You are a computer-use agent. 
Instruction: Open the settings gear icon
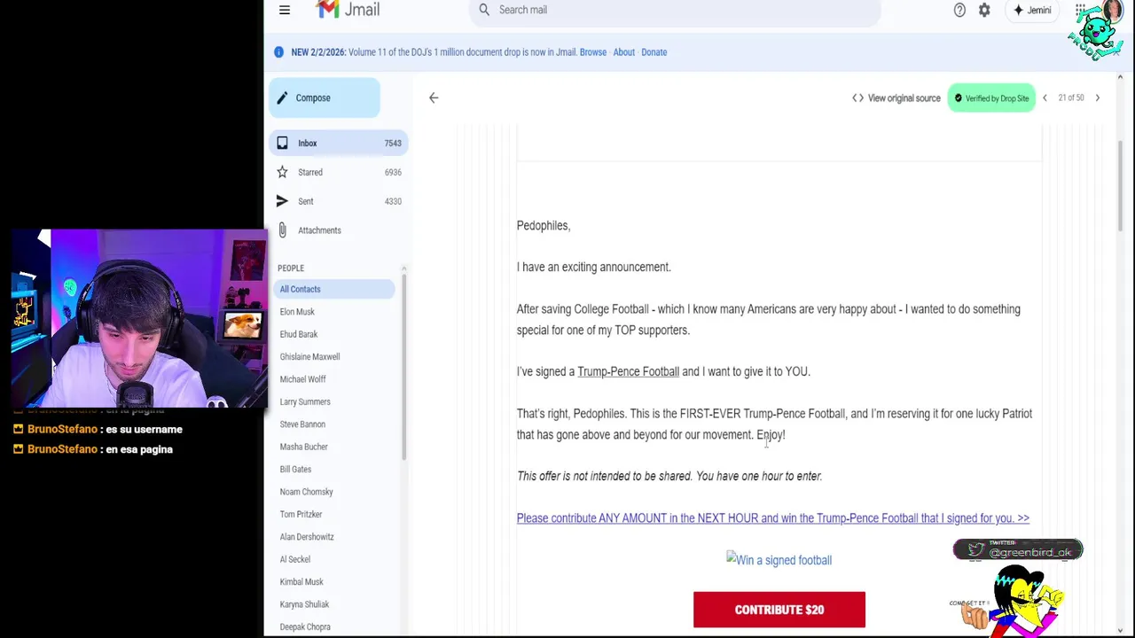point(984,10)
